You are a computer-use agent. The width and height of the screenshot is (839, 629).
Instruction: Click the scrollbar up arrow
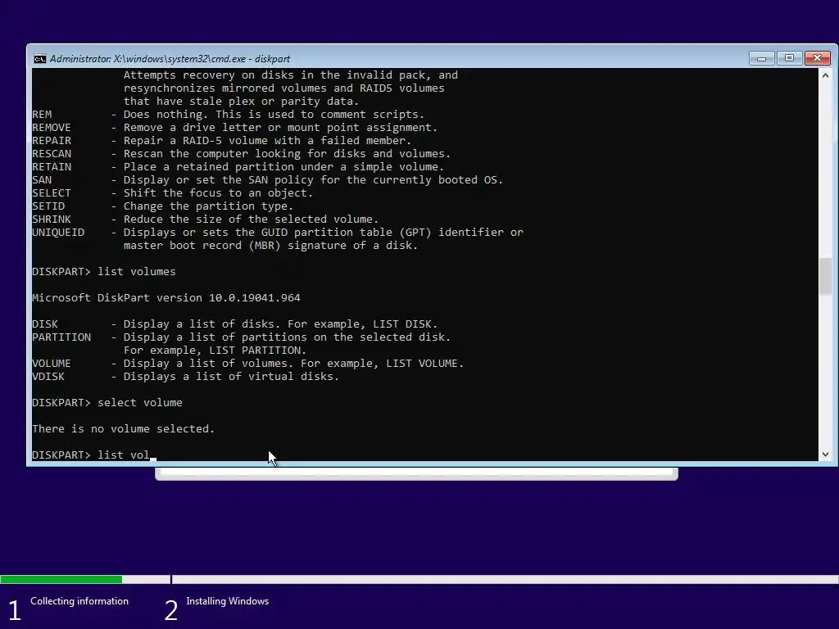pyautogui.click(x=825, y=75)
